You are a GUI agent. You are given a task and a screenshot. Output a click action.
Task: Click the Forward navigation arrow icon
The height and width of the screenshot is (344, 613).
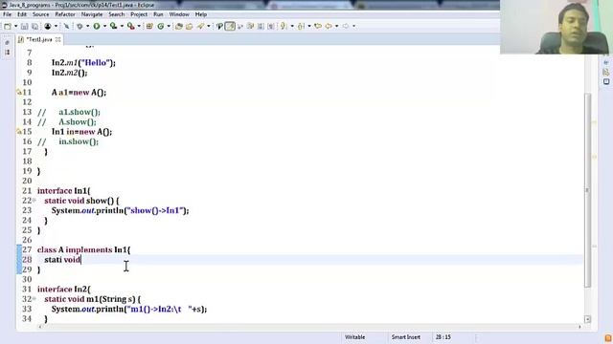(x=346, y=26)
